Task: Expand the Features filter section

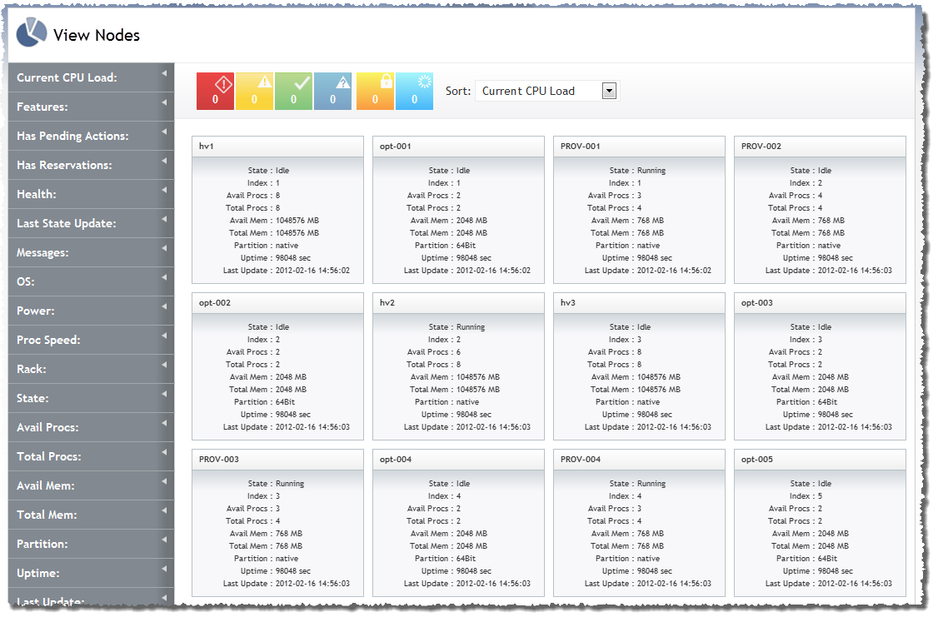Action: [91, 107]
